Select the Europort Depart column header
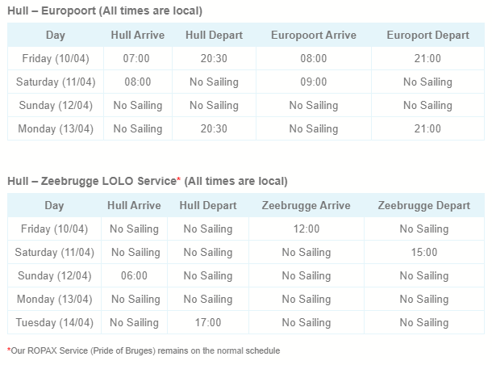 tap(427, 35)
